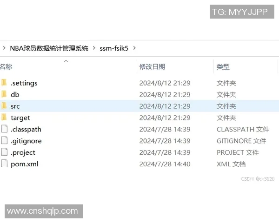Click the ssm-fsik5 breadcrumb segment
The image size is (279, 223).
[x=114, y=48]
